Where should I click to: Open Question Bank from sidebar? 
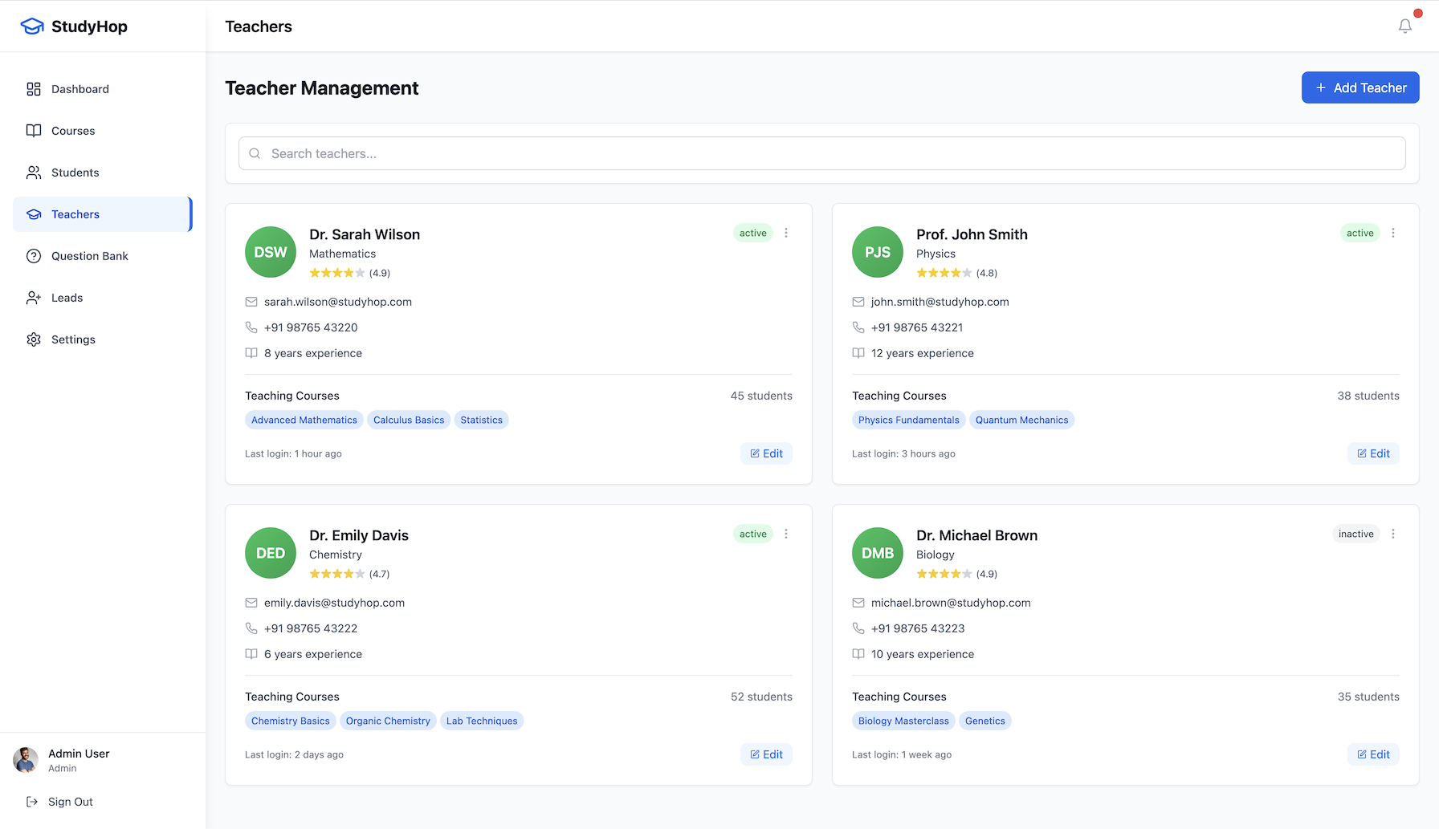coord(89,256)
